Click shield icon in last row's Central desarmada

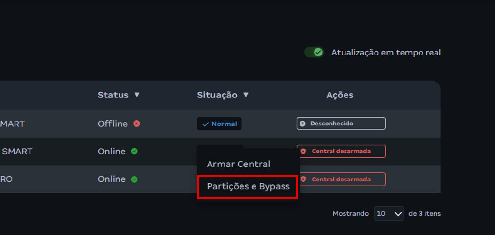coord(303,179)
